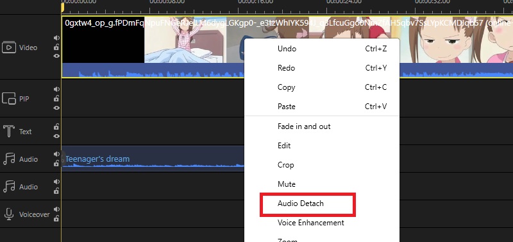Choose Undo from the context menu
This screenshot has width=513, height=242.
322,49
